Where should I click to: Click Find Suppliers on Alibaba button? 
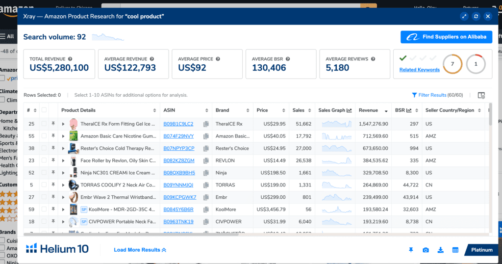(x=446, y=37)
